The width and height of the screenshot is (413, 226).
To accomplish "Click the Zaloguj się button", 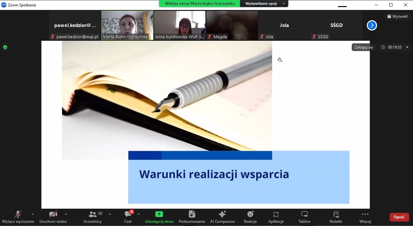I will (x=364, y=47).
